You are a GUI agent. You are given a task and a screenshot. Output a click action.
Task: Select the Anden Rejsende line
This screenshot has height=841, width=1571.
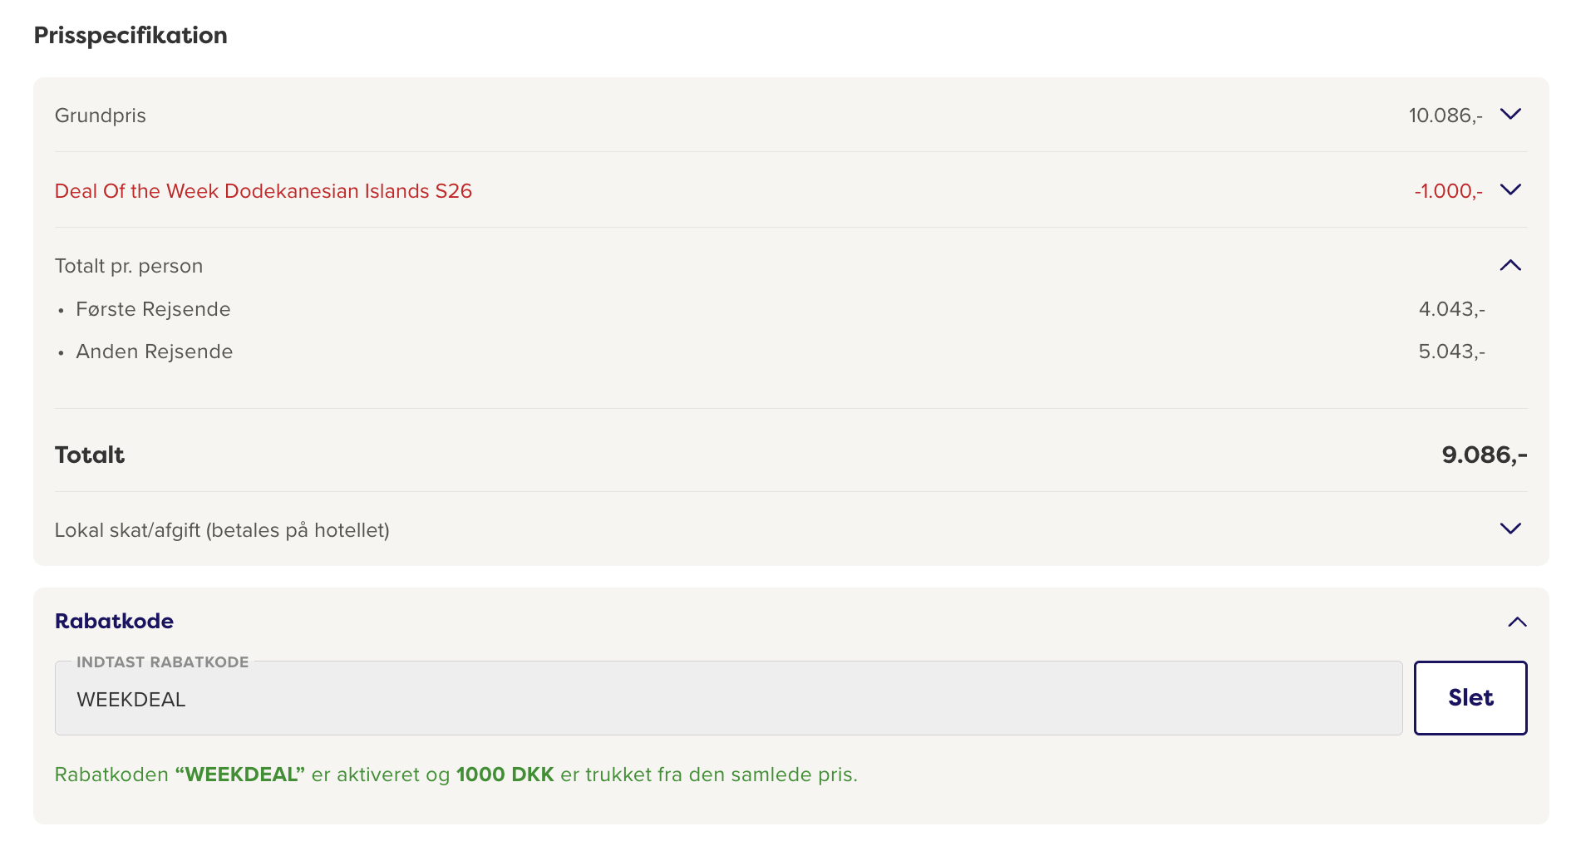pyautogui.click(x=155, y=352)
